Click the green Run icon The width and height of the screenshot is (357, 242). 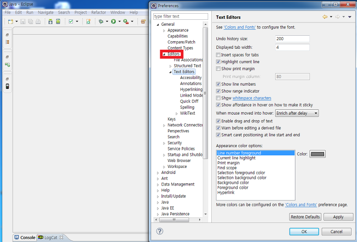click(x=113, y=21)
